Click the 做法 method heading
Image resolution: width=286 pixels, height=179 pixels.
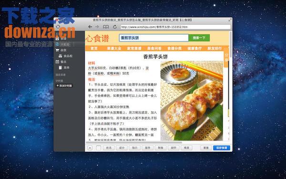(92, 79)
